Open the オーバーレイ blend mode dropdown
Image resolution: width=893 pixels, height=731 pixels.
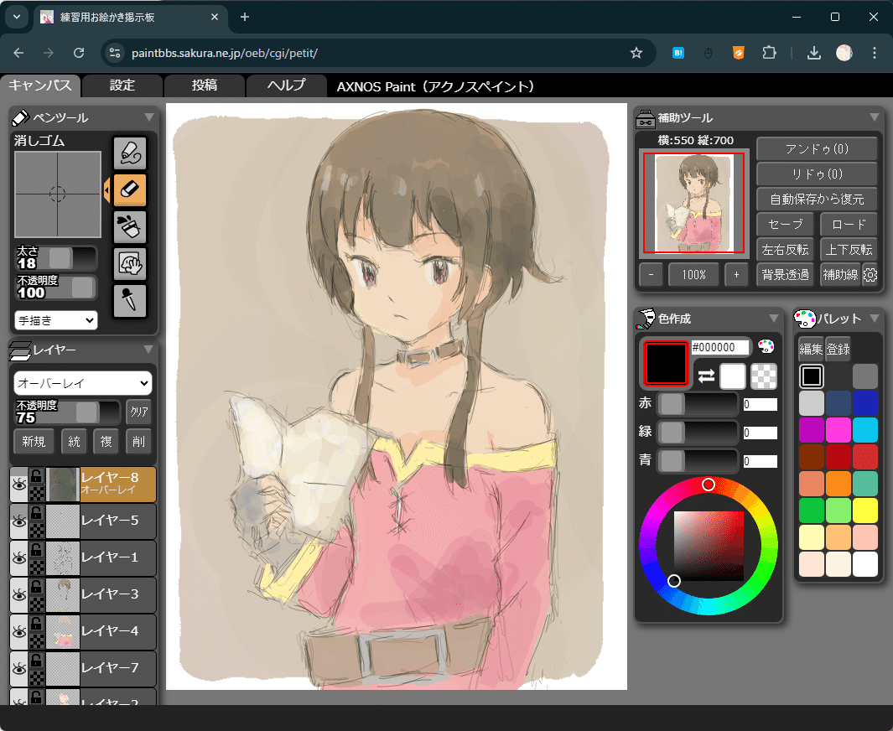pos(82,383)
